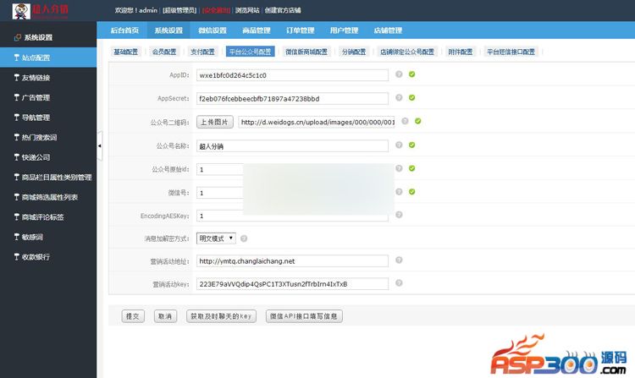
Task: Click the 上传图片 upload button
Action: [x=215, y=122]
